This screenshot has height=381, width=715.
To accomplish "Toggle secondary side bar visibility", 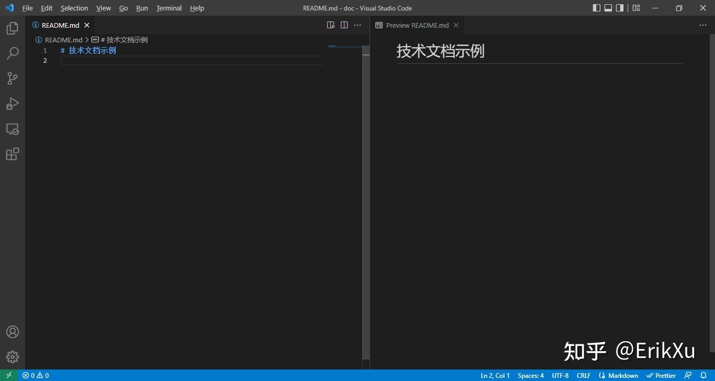I will click(620, 8).
